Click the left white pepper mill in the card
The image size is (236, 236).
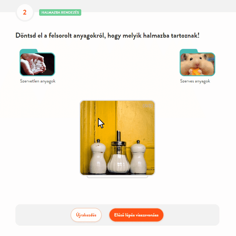click(98, 156)
